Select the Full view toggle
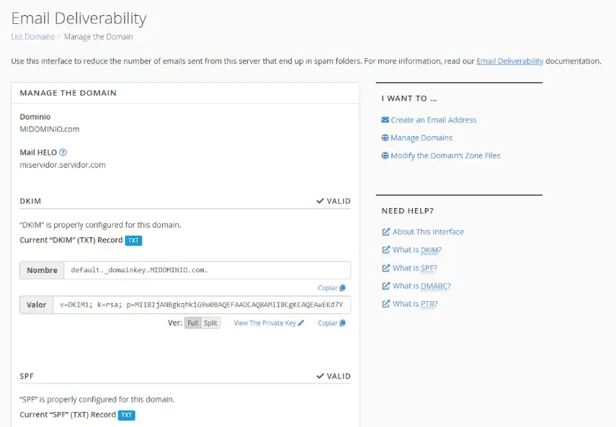 coord(192,323)
